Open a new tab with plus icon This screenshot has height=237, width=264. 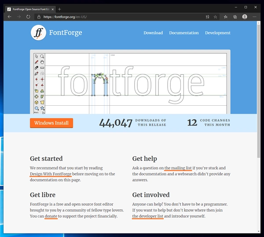(x=59, y=9)
